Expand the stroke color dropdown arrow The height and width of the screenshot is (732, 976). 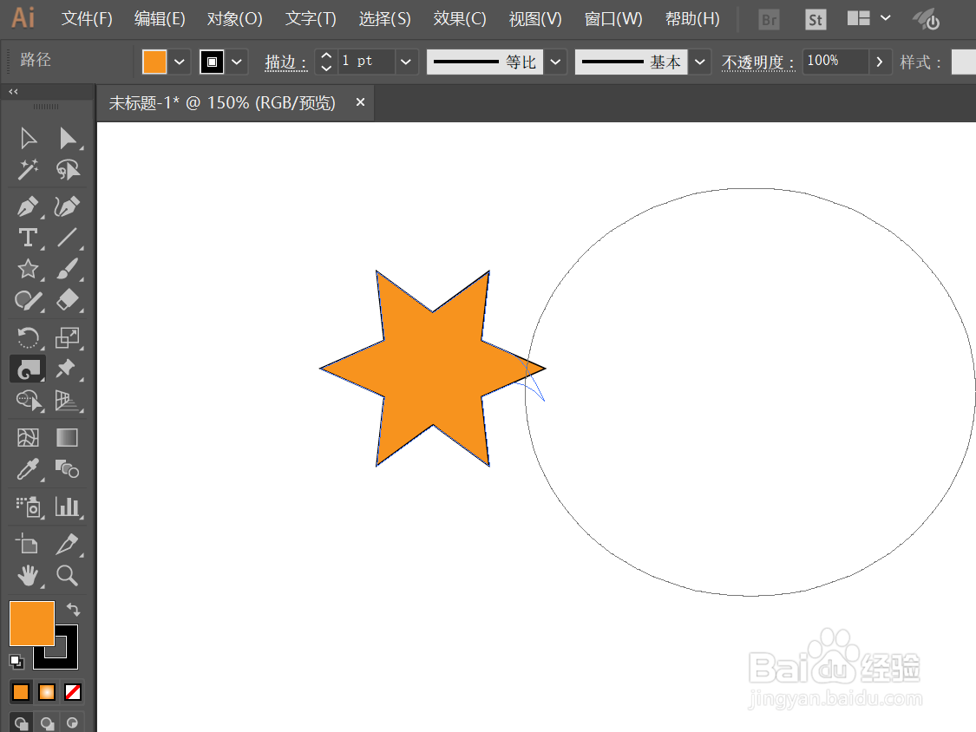tap(237, 62)
